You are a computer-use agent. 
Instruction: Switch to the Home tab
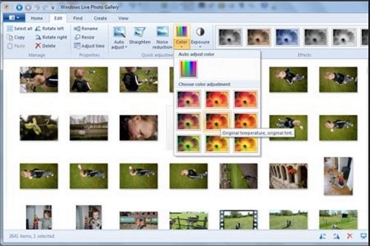click(37, 18)
